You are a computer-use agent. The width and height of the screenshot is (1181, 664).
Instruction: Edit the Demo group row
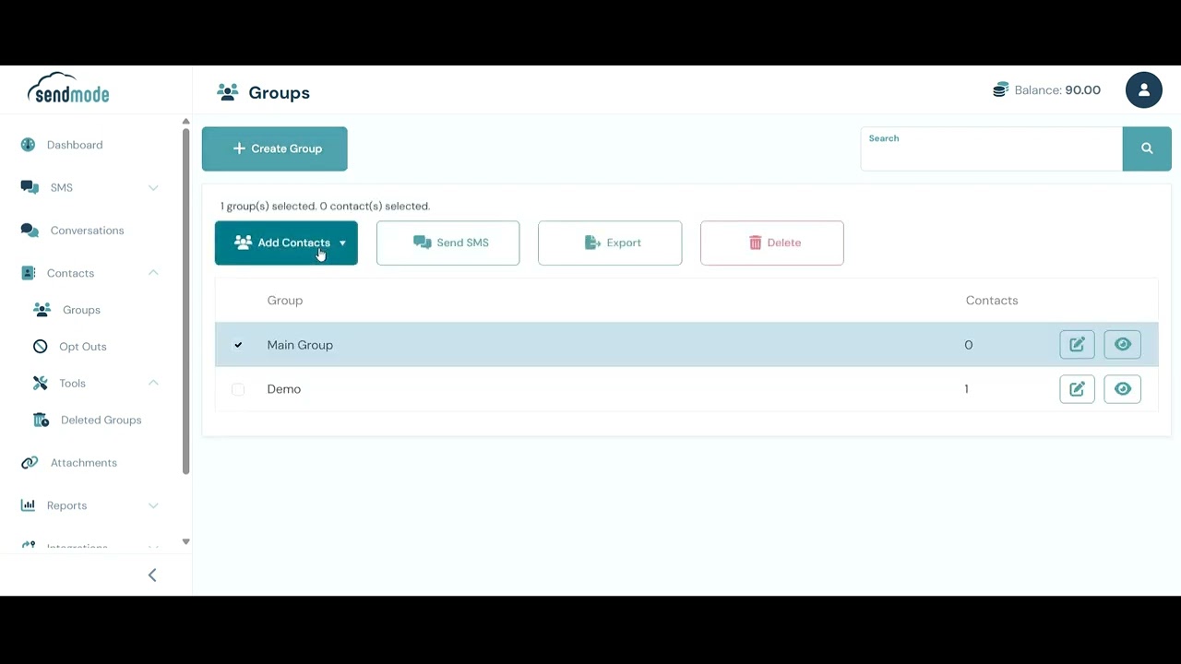click(1077, 389)
